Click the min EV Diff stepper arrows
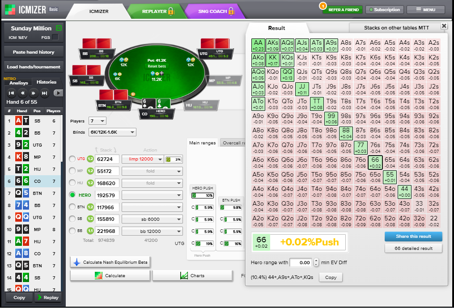This screenshot has height=308, width=454. coord(316,262)
